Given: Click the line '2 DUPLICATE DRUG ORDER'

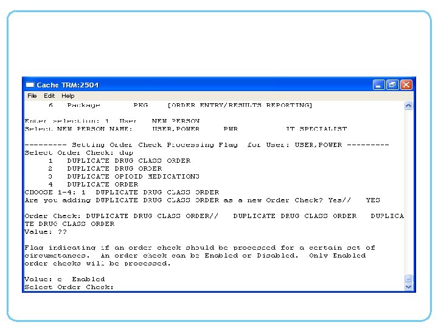Looking at the screenshot, I should click(105, 168).
